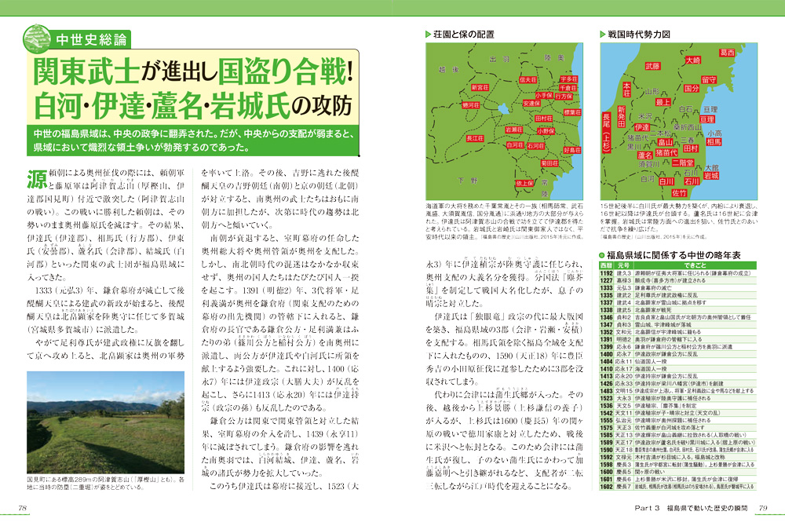This screenshot has height=526, width=785.
Task: Click the 西暦 column header
Action: pos(606,265)
